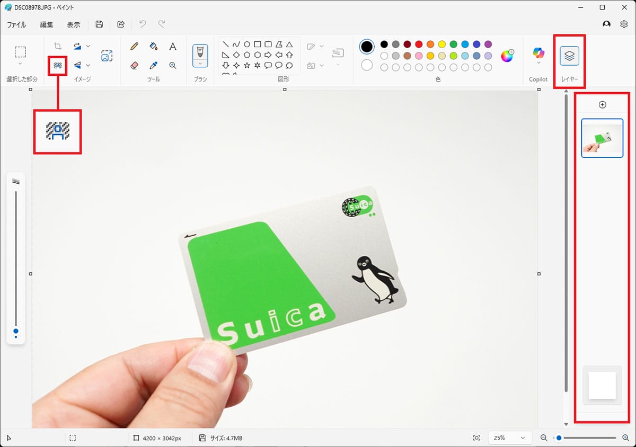Image resolution: width=636 pixels, height=447 pixels.
Task: Click the rectangular selection tool
Action: 20,52
